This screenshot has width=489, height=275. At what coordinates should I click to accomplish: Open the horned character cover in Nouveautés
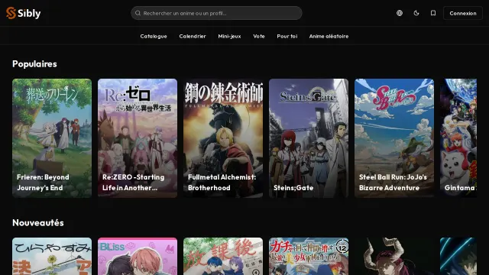(x=394, y=257)
